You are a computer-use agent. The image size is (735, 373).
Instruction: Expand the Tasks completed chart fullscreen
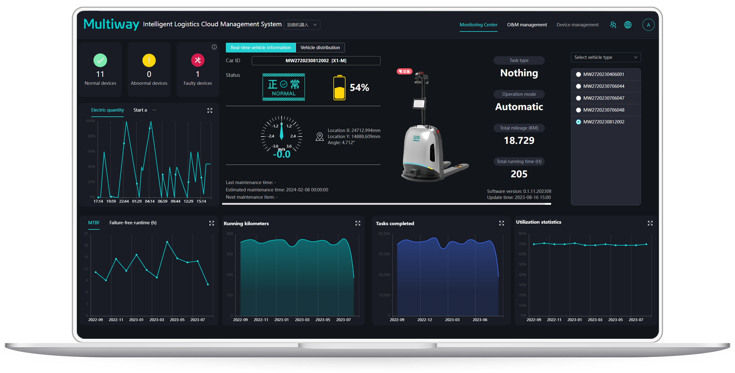point(501,223)
